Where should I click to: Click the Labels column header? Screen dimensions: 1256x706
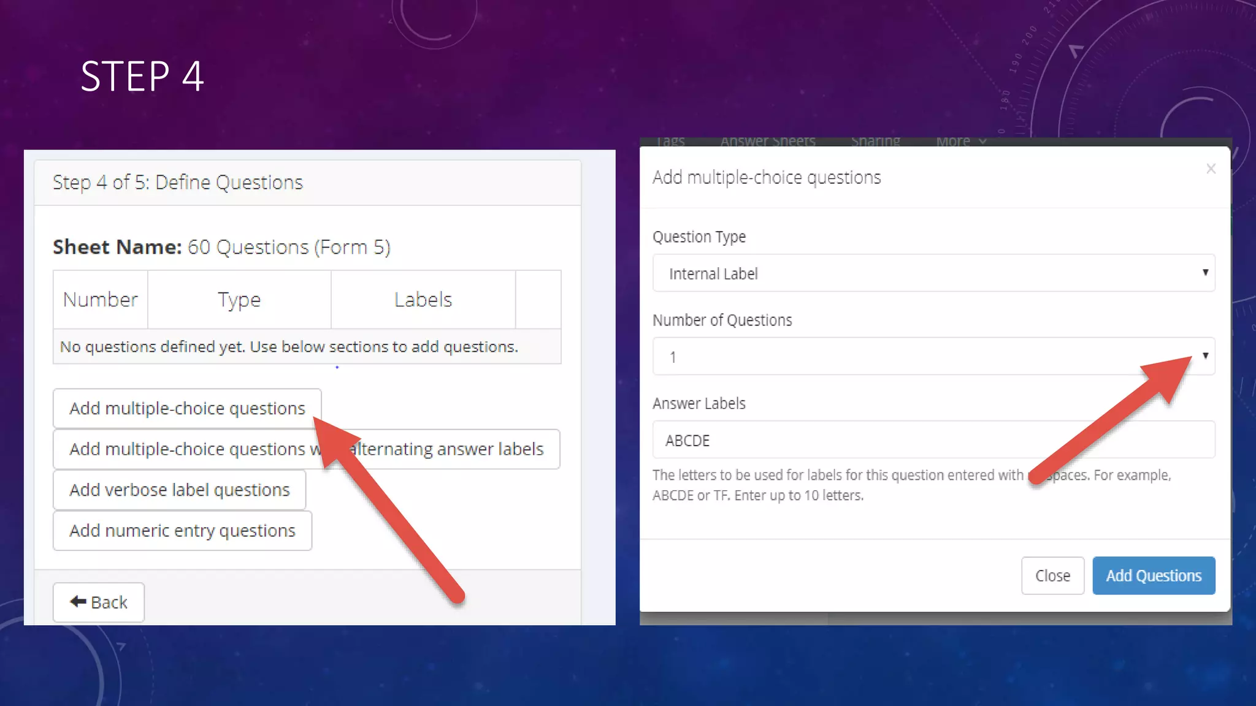423,300
